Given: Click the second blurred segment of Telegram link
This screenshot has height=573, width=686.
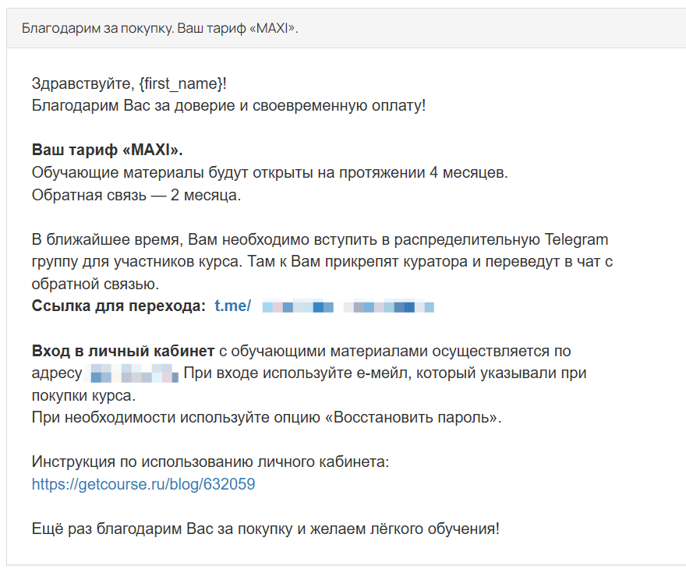Looking at the screenshot, I should pos(388,307).
